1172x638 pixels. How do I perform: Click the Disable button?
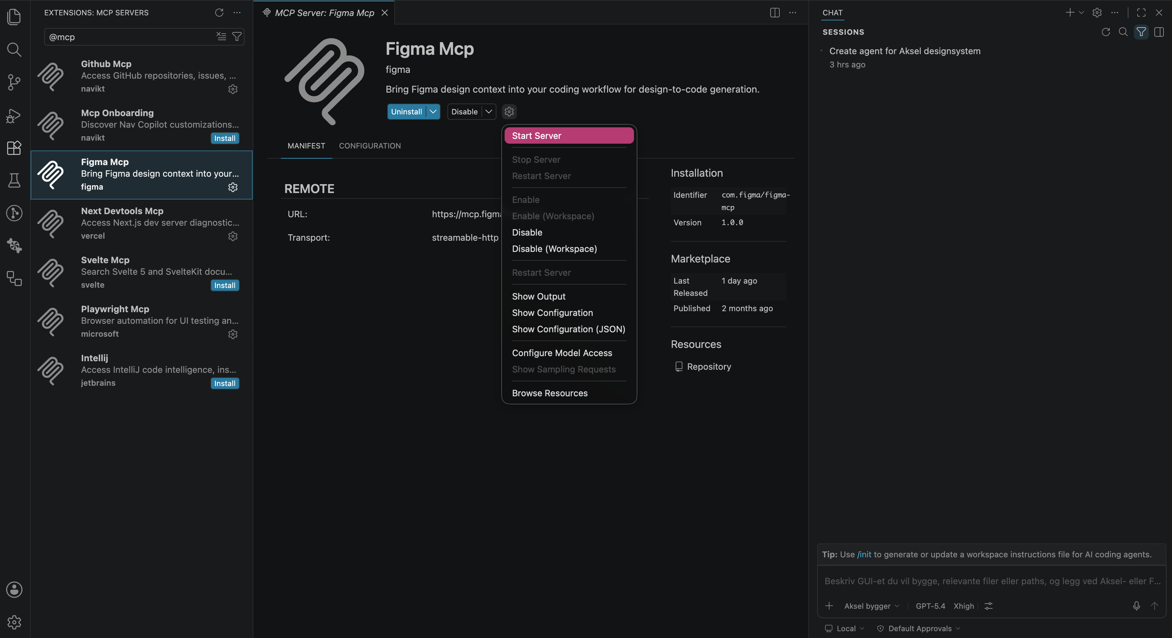point(464,111)
